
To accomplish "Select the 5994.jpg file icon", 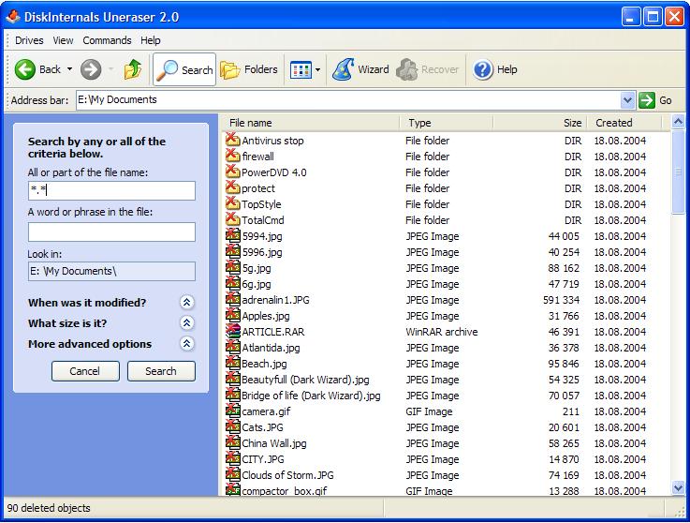I will pos(232,235).
